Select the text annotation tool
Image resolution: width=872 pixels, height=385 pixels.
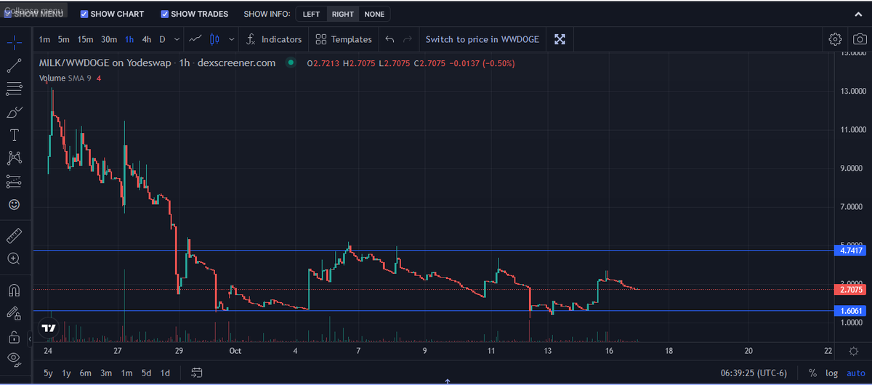(x=14, y=135)
